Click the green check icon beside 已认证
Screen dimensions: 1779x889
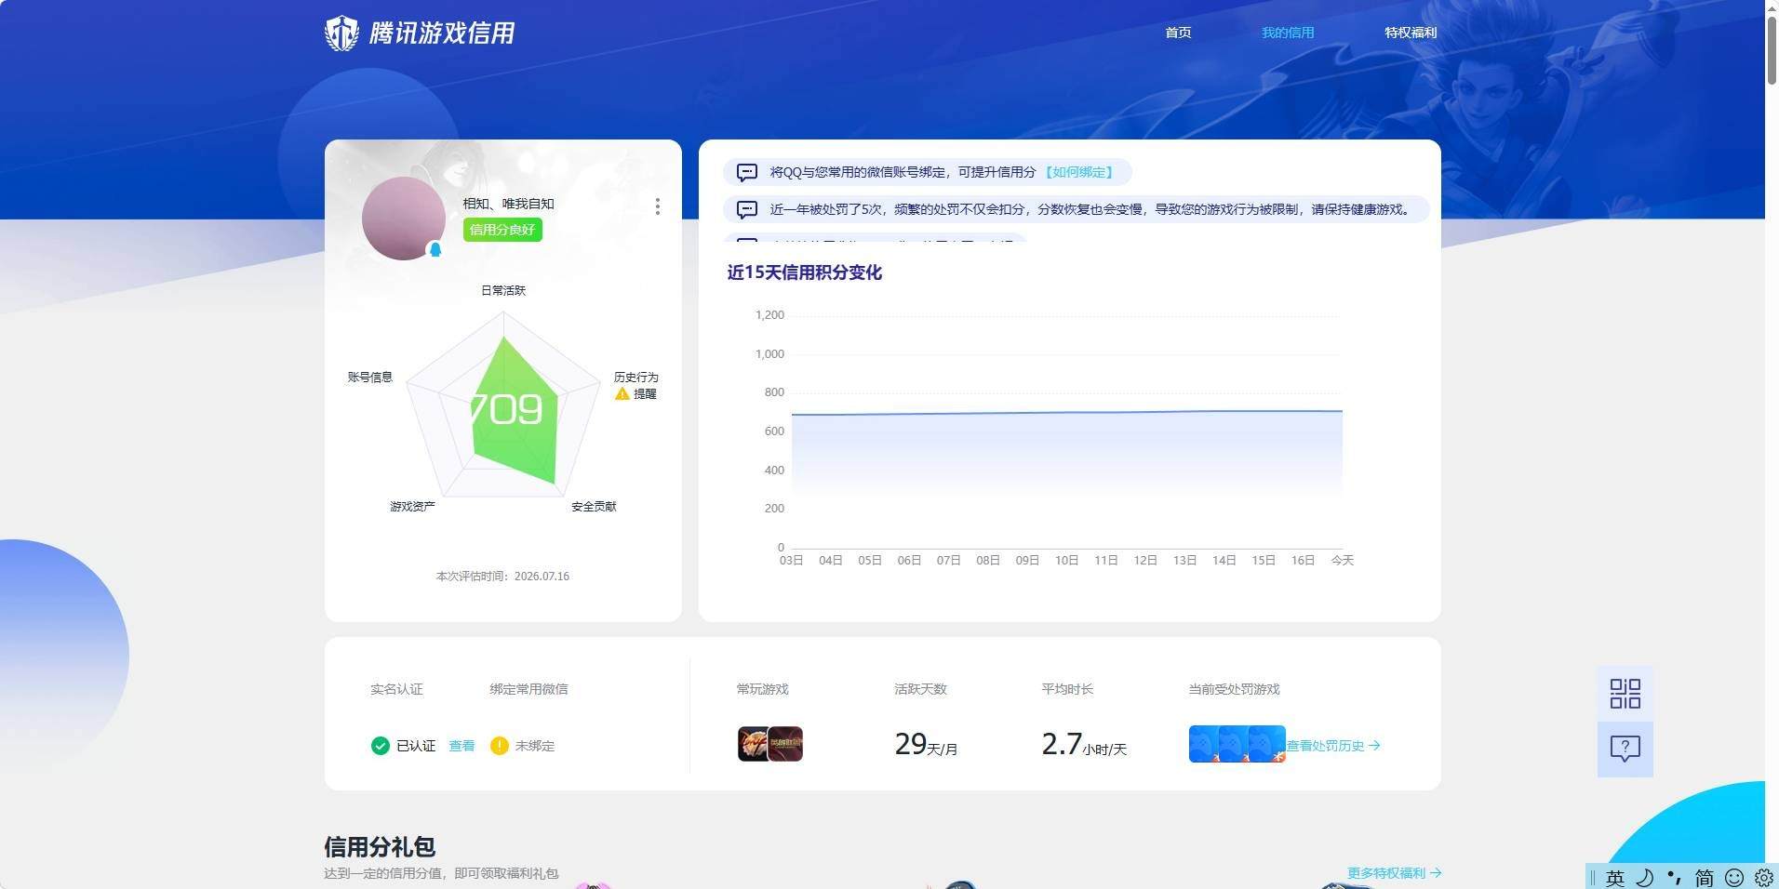point(380,746)
